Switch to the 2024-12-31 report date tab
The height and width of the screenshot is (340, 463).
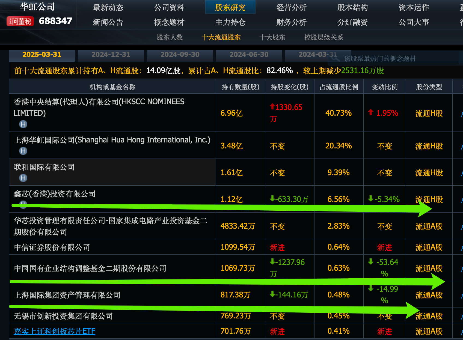(x=111, y=55)
